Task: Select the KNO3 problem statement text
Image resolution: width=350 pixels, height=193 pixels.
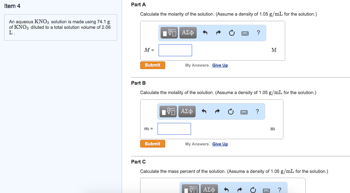Action: (60, 27)
